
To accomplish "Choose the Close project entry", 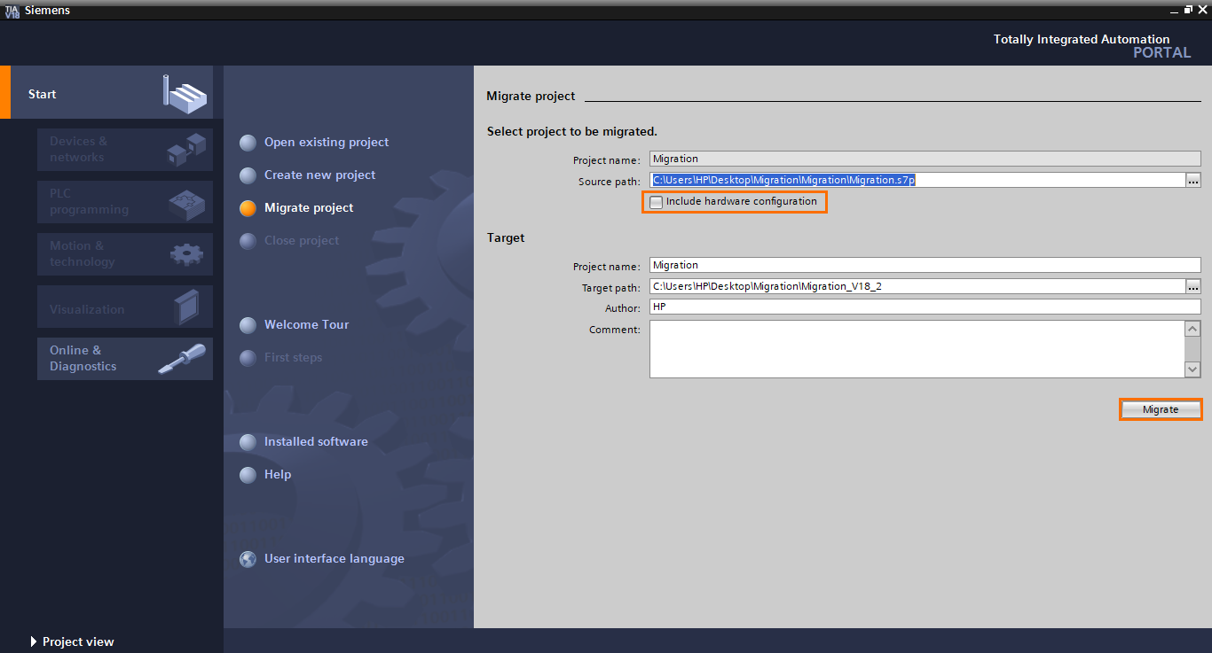I will [x=302, y=240].
